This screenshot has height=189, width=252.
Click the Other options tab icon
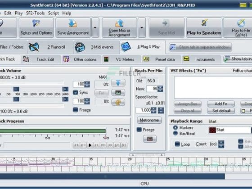[66, 59]
